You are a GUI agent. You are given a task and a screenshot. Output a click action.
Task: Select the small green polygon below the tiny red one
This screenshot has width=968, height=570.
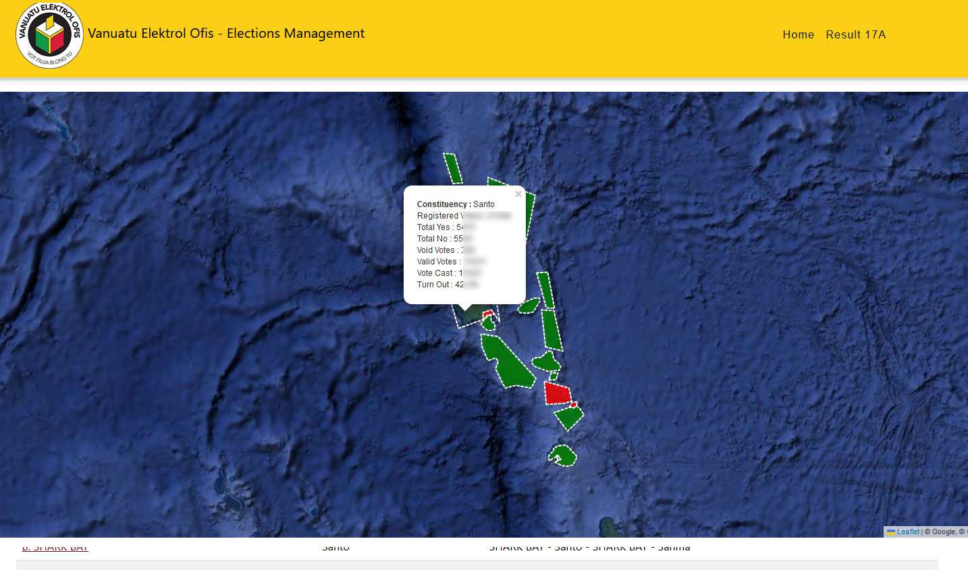[x=488, y=324]
